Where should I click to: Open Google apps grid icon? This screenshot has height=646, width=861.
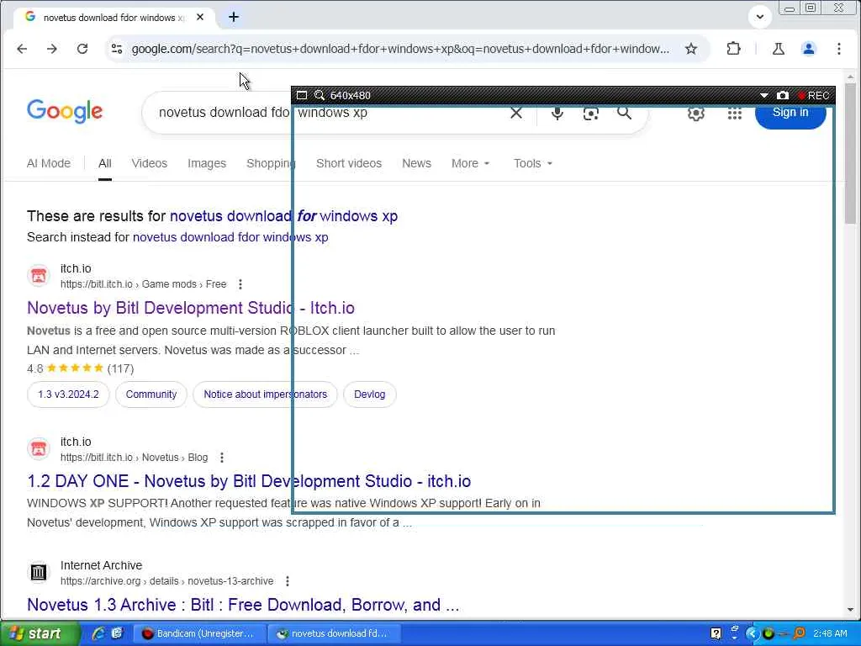pyautogui.click(x=735, y=114)
